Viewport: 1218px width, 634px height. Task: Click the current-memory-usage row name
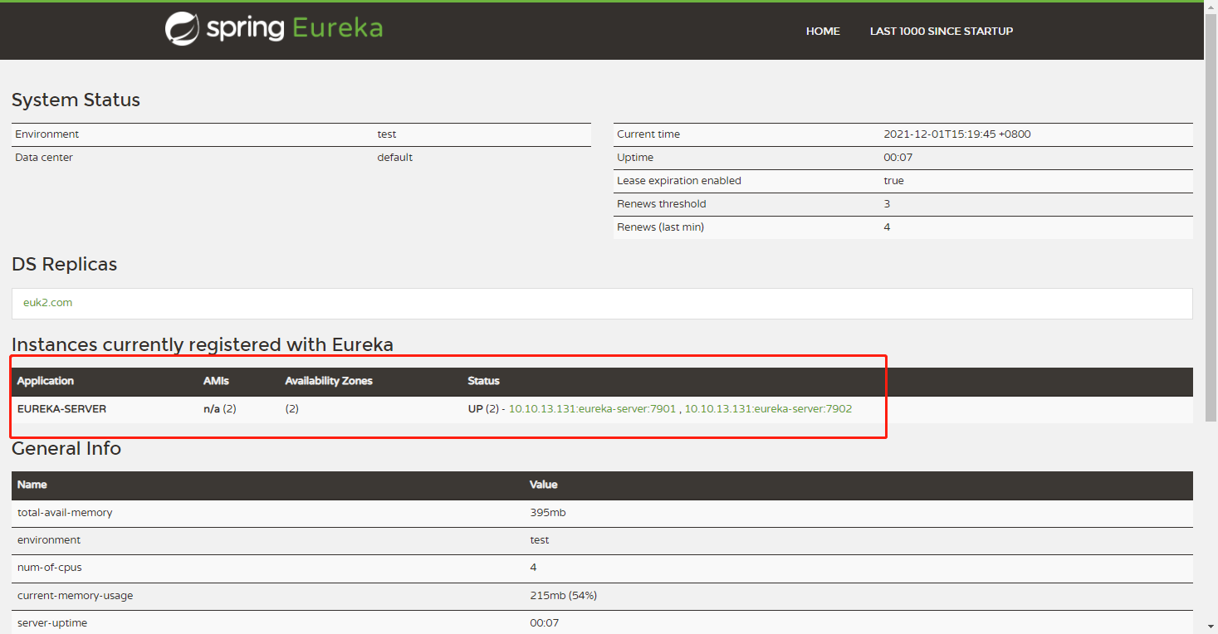tap(76, 596)
